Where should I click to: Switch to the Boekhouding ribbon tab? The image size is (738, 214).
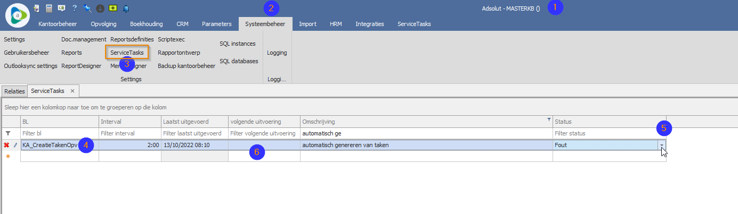(x=146, y=24)
